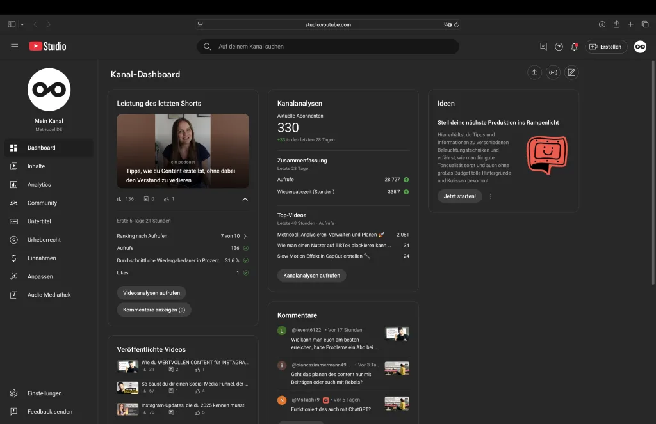Image resolution: width=656 pixels, height=424 pixels.
Task: Open the feedback message icon in the top bar
Action: [x=543, y=47]
